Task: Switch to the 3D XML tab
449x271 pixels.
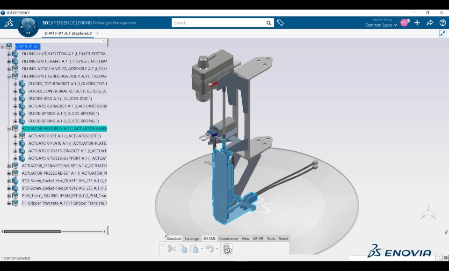Action: (x=210, y=238)
